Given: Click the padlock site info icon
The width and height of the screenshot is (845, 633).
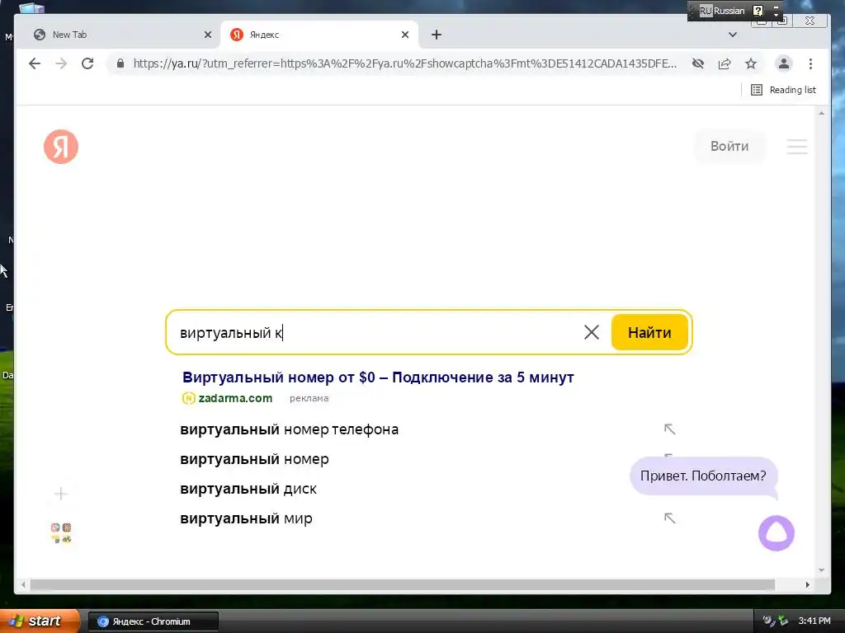Looking at the screenshot, I should [120, 63].
